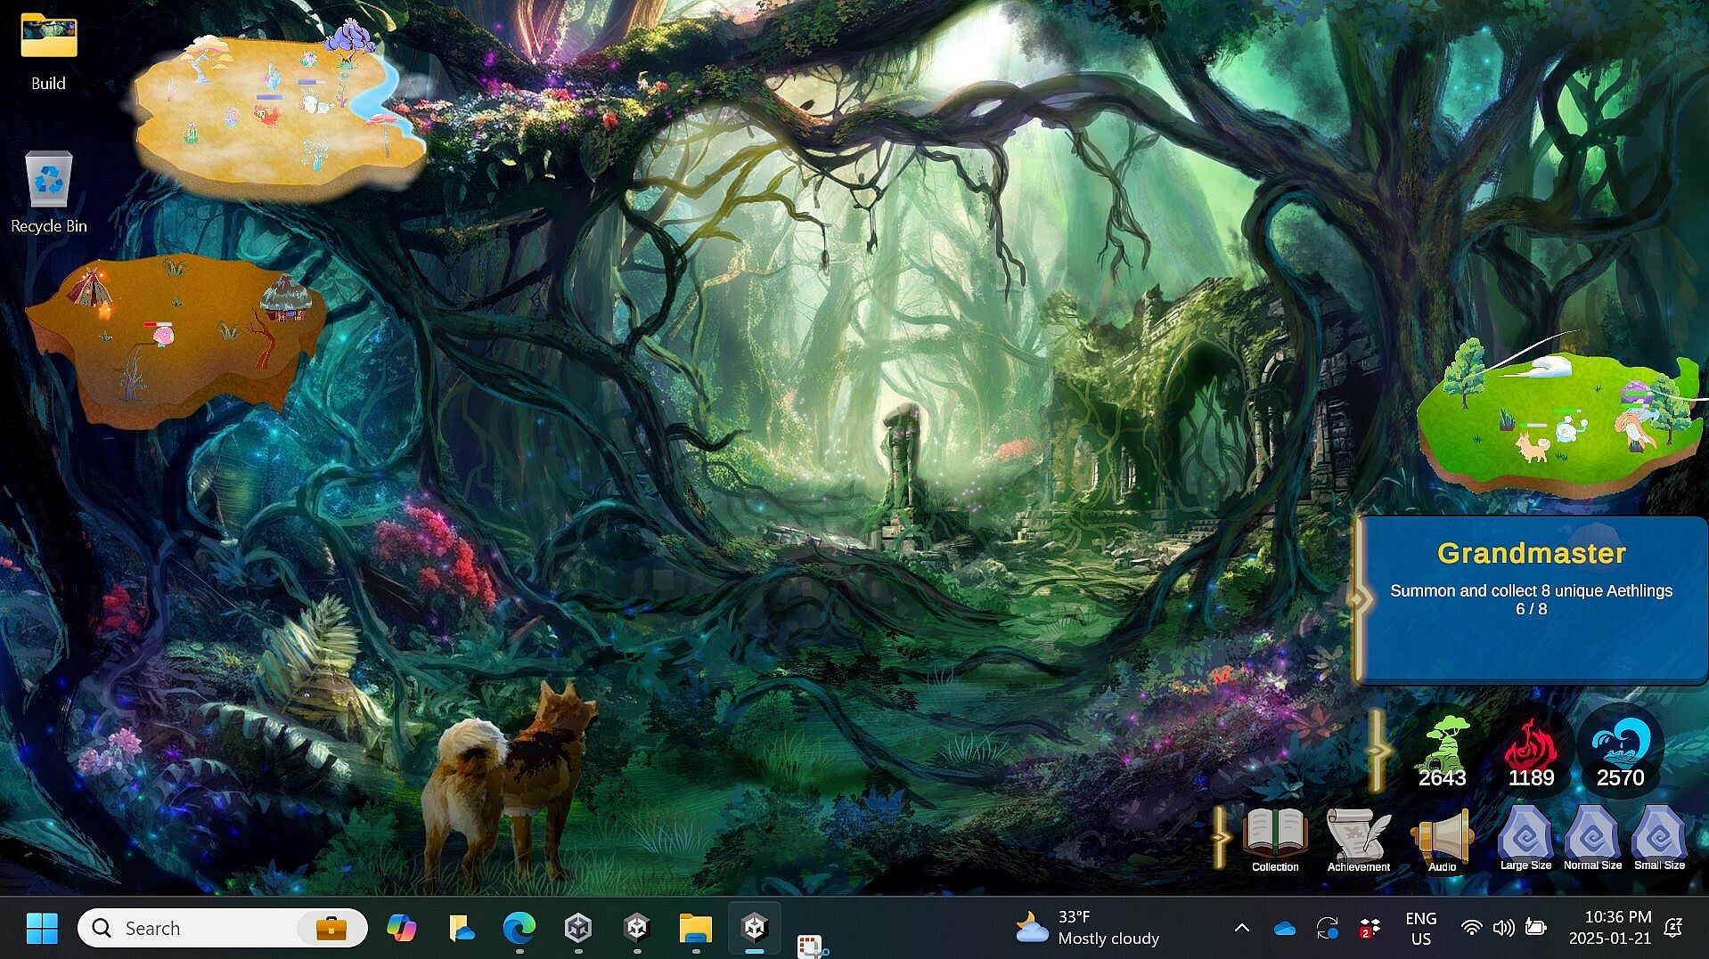Viewport: 1709px width, 959px height.
Task: Click the green tree element counter 2643
Action: click(1442, 752)
